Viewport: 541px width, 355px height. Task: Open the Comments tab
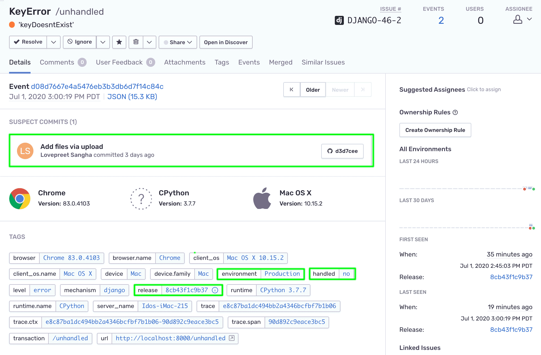[57, 62]
